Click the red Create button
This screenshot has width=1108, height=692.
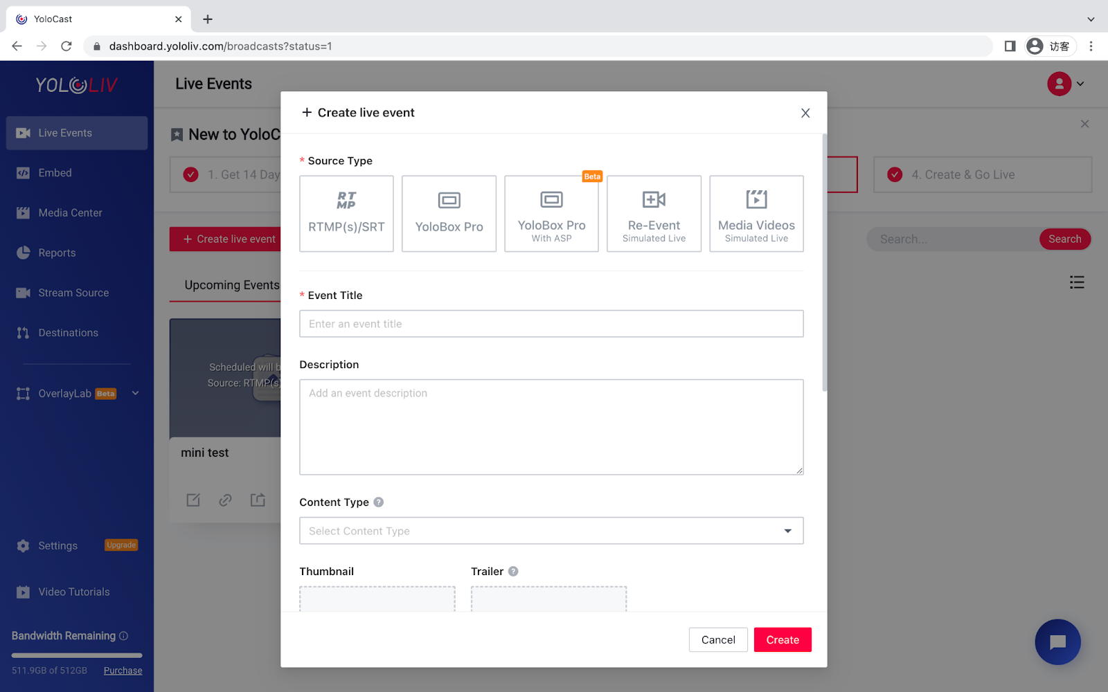pyautogui.click(x=783, y=640)
